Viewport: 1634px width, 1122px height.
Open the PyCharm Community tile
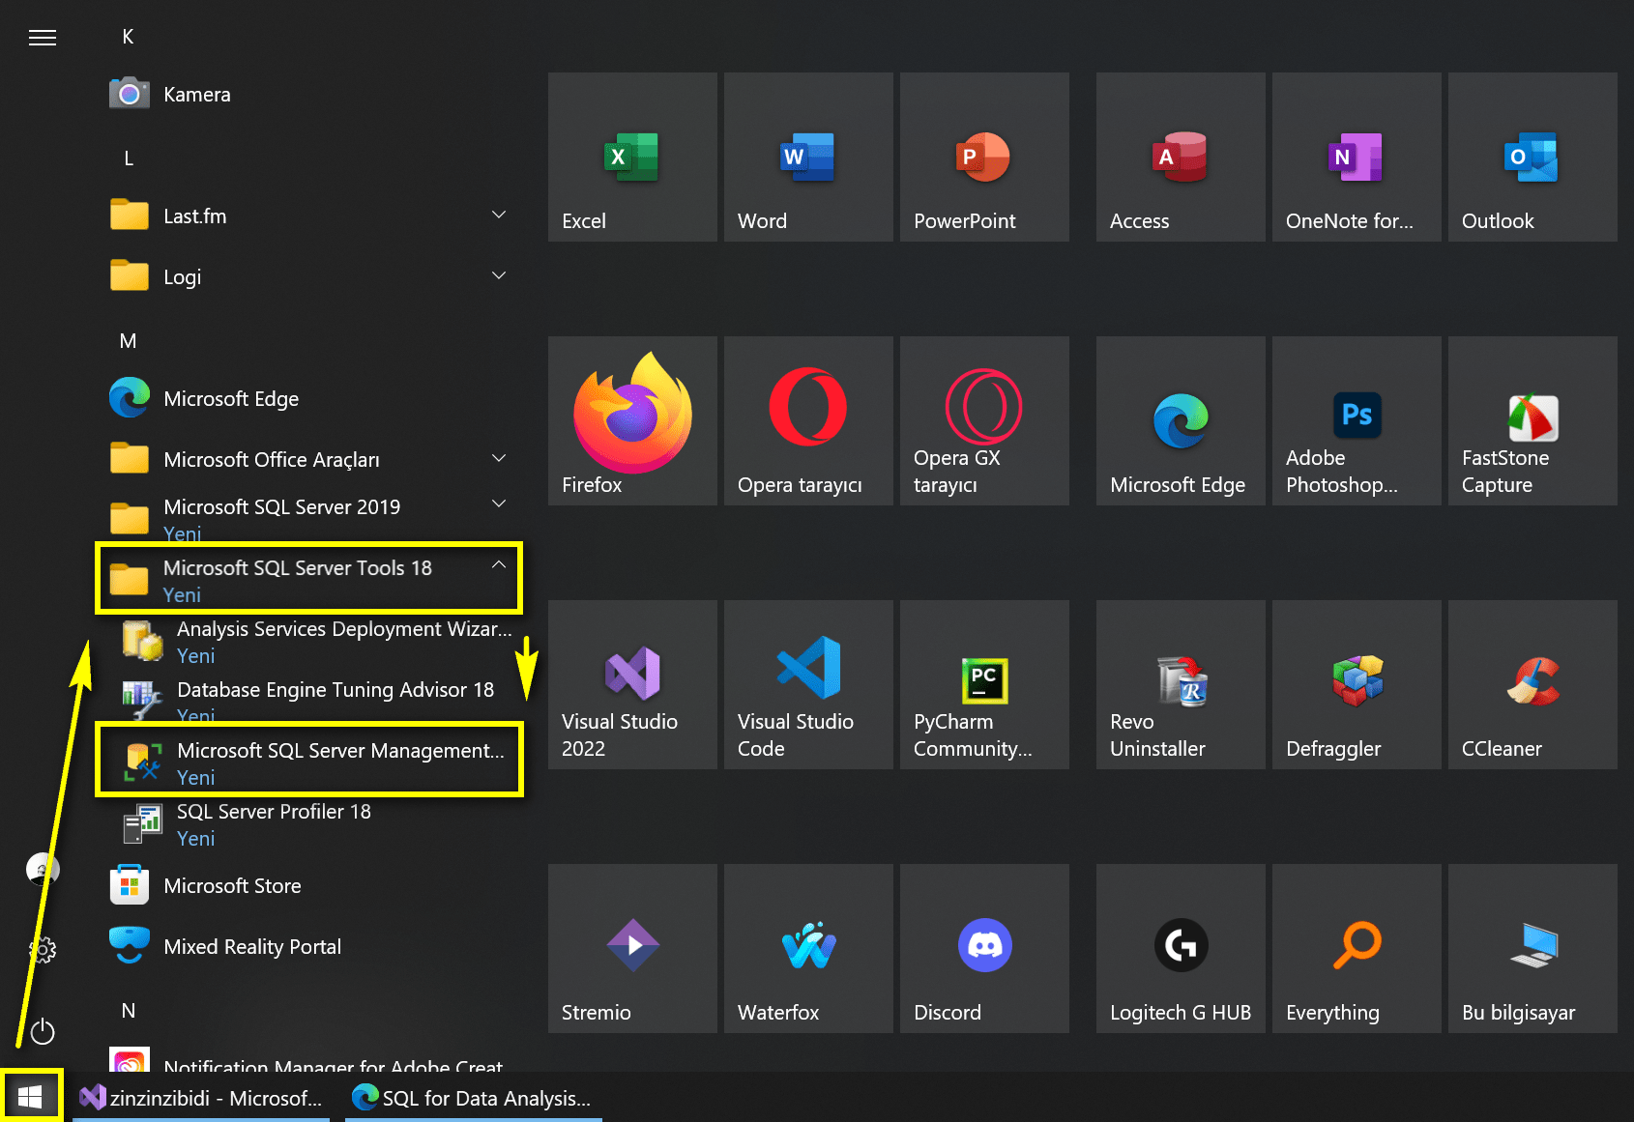(x=984, y=684)
